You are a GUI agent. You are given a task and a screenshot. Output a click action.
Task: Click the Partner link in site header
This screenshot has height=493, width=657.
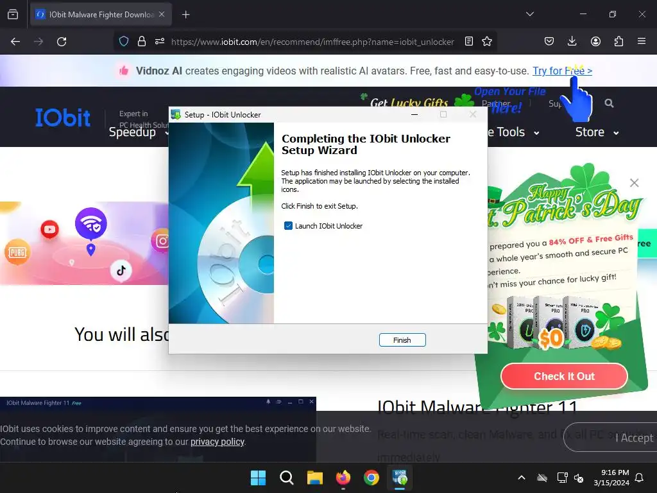click(x=496, y=103)
